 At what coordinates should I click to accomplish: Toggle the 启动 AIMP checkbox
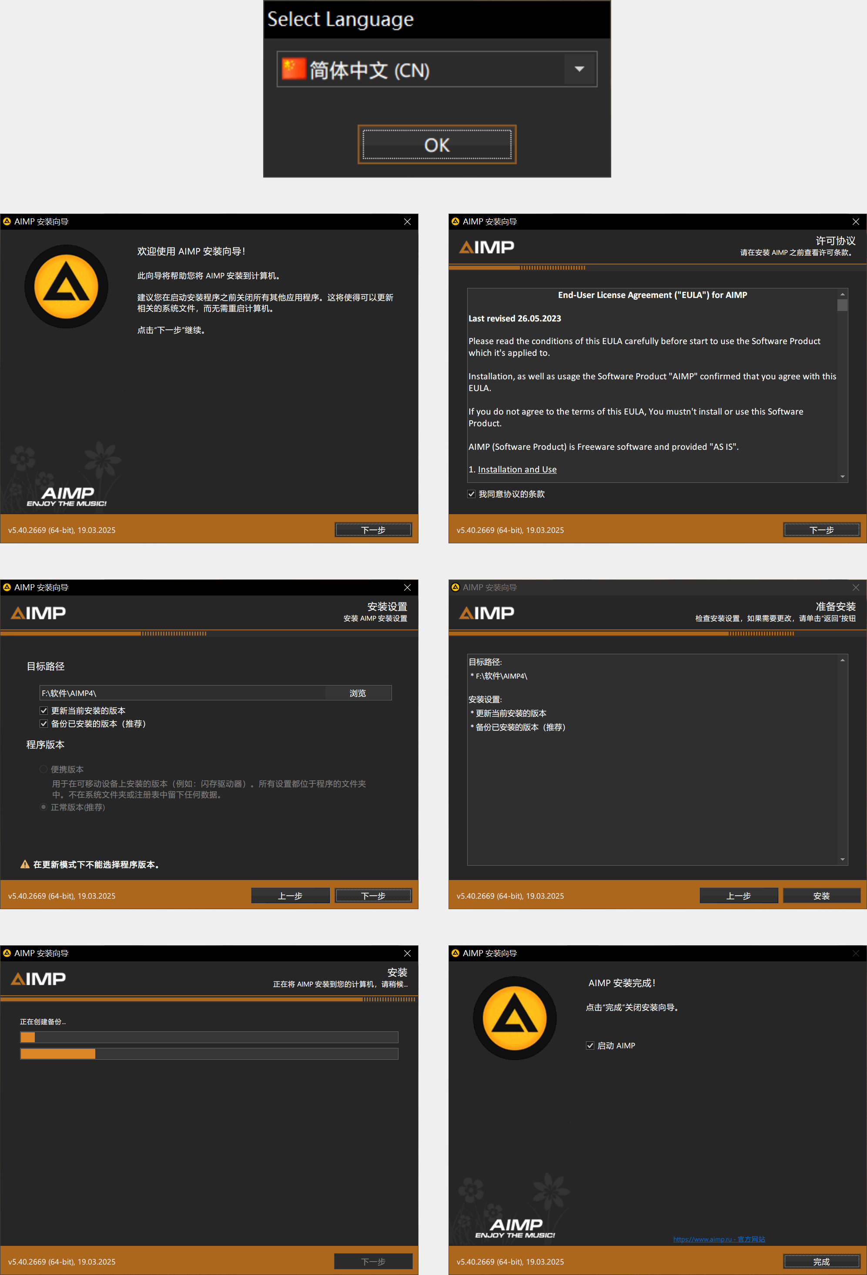[x=590, y=1046]
